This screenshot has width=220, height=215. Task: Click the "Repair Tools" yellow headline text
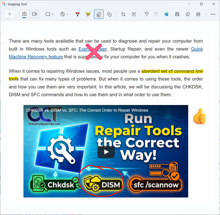tap(138, 131)
